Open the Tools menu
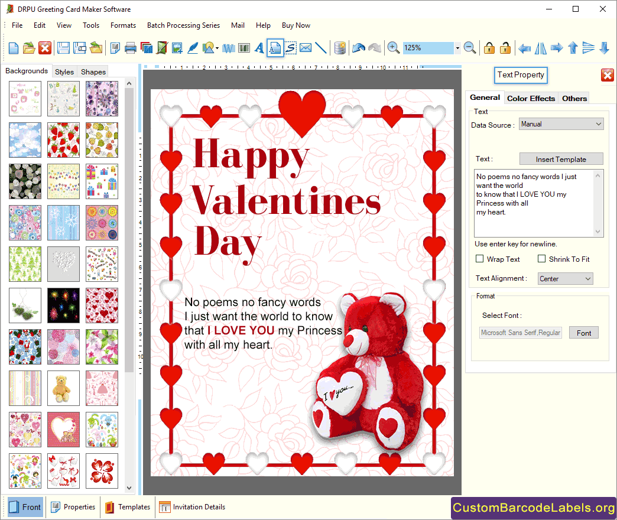 (x=91, y=25)
